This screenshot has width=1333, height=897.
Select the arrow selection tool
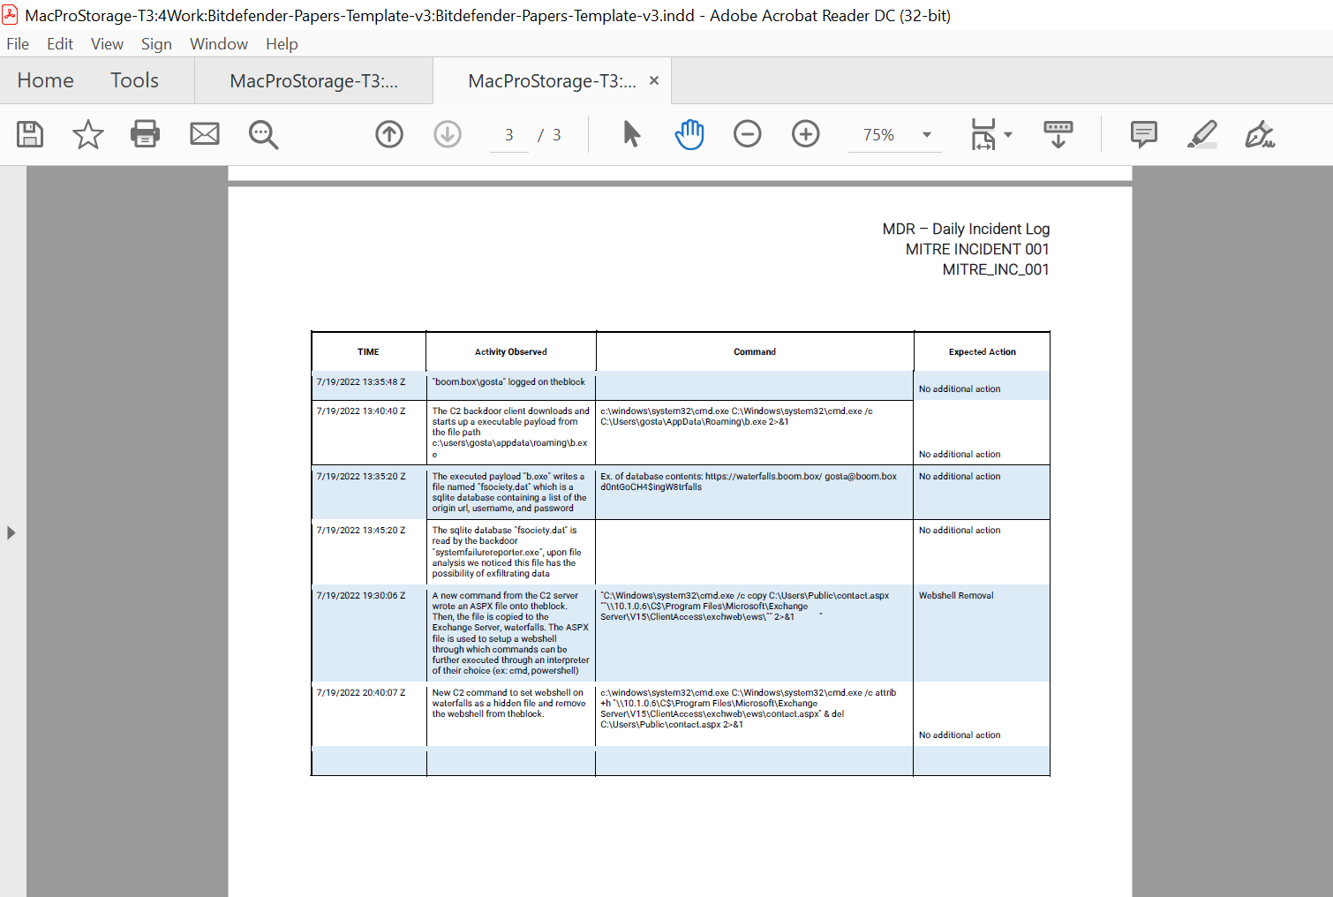tap(631, 134)
